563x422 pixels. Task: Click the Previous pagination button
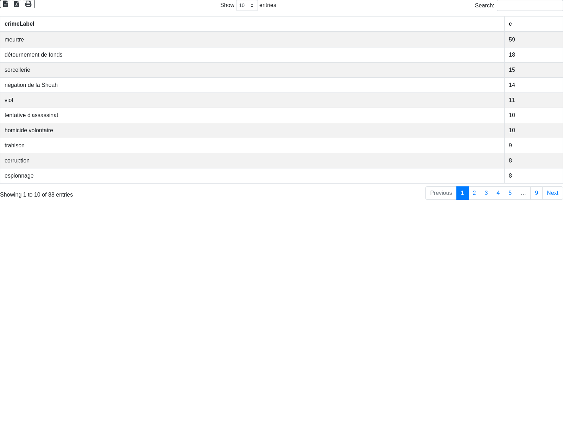click(441, 193)
